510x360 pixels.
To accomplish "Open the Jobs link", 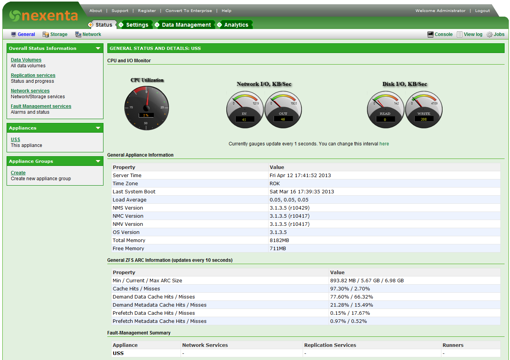I will coord(499,34).
